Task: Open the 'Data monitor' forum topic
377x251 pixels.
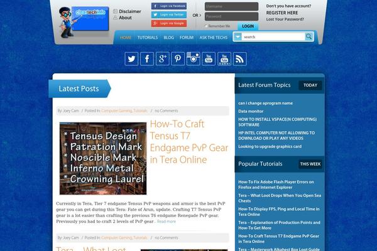Action: [251, 111]
